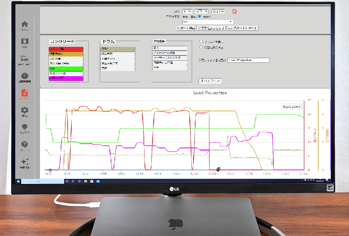This screenshot has height=236, width=349.
Task: Select the blue filled radio option
Action: tap(199, 16)
